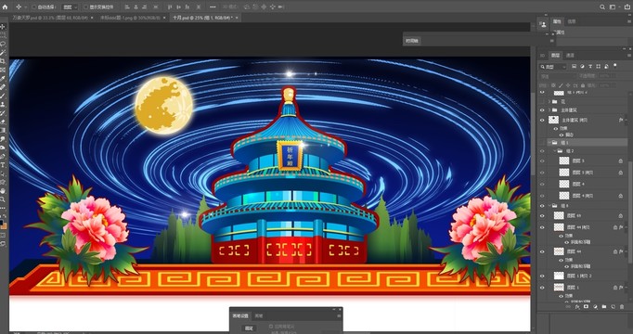Viewport: 633px width, 334px height.
Task: Switch to the 通道 panel tab
Action: [x=570, y=56]
